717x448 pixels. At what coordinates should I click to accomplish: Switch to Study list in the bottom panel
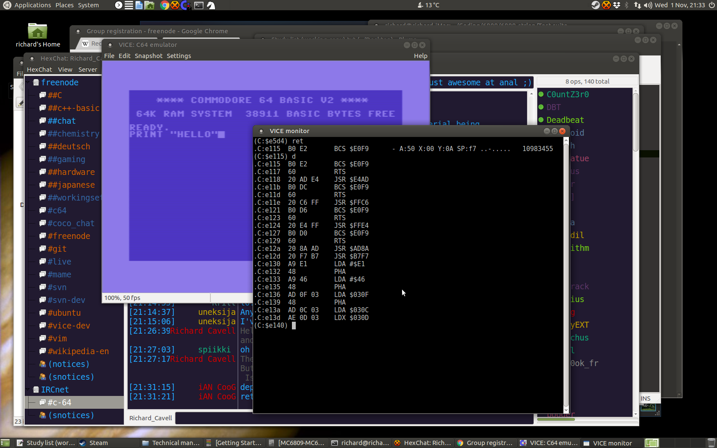(46, 443)
